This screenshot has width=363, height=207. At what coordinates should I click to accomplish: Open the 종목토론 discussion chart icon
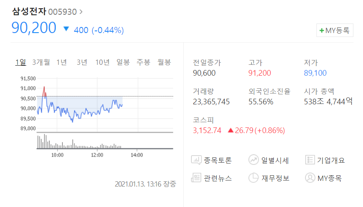pos(196,160)
